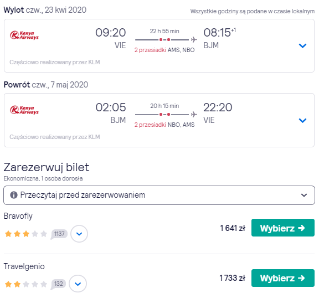The image size is (319, 293).
Task: Open the Travelgenio 132 reviews bubble
Action: pyautogui.click(x=58, y=284)
